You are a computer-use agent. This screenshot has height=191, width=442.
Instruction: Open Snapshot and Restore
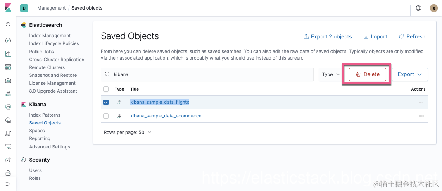pos(53,75)
